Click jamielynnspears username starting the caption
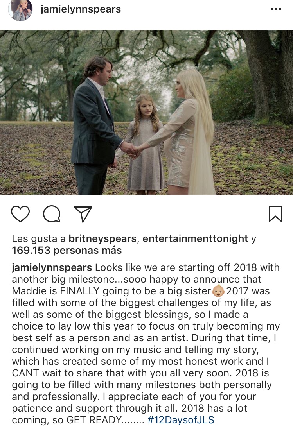The image size is (293, 430). click(52, 268)
